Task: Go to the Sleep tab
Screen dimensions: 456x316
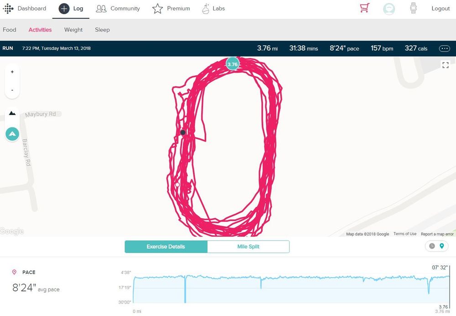Action: click(x=102, y=30)
